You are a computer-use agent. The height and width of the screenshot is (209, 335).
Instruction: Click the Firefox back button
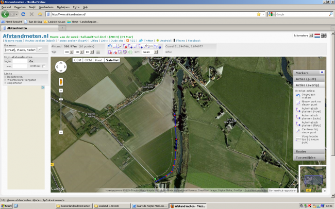(x=5, y=14)
